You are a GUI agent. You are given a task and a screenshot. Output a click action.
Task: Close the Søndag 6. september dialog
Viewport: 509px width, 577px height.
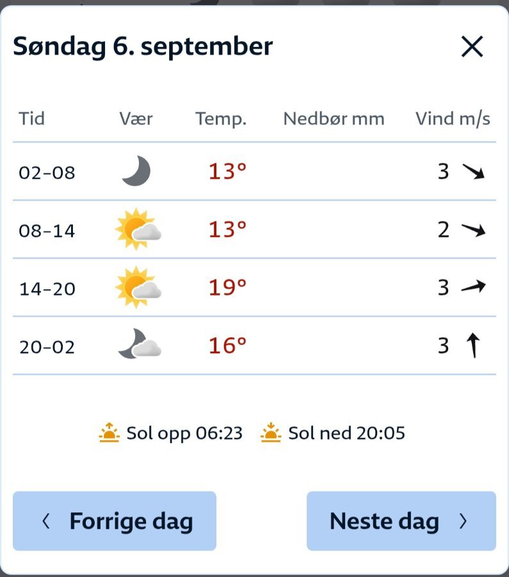[472, 47]
